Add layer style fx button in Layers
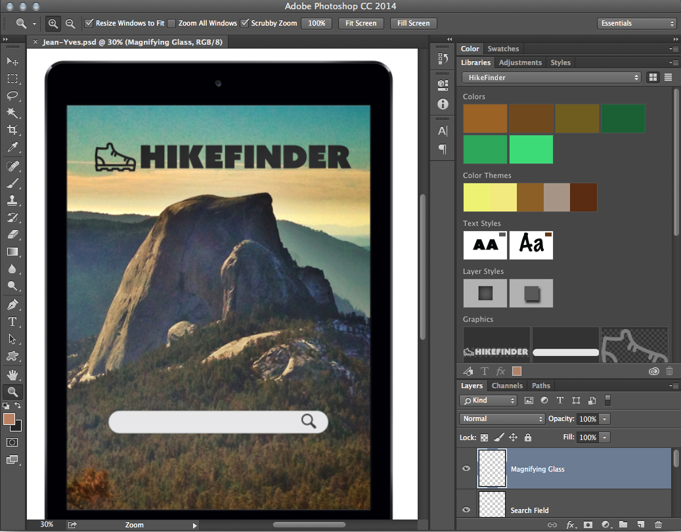Screen dimensions: 681x532 (x=571, y=525)
